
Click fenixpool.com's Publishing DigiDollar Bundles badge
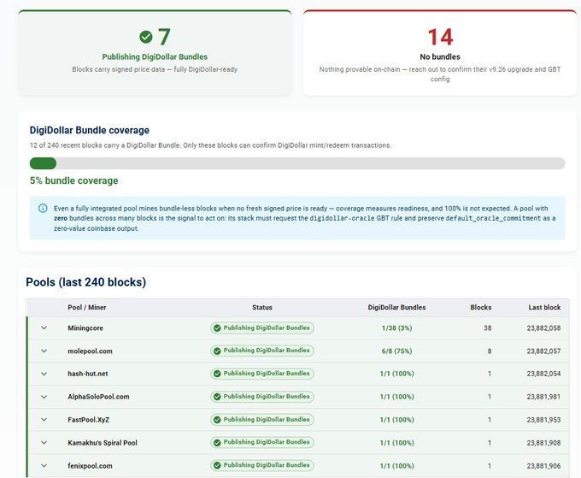(x=262, y=465)
